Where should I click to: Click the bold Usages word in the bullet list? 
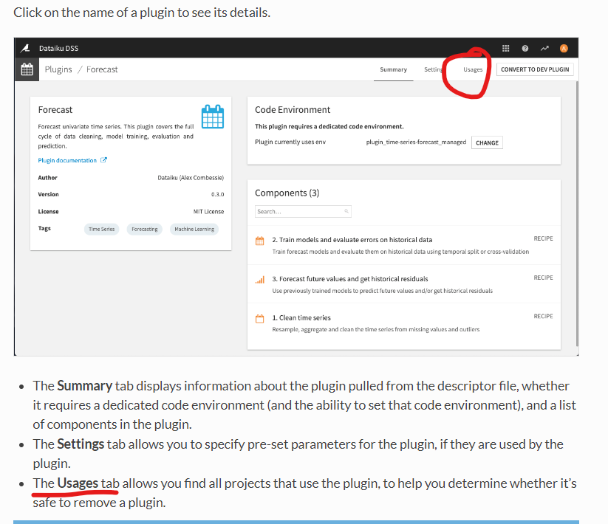coord(78,483)
